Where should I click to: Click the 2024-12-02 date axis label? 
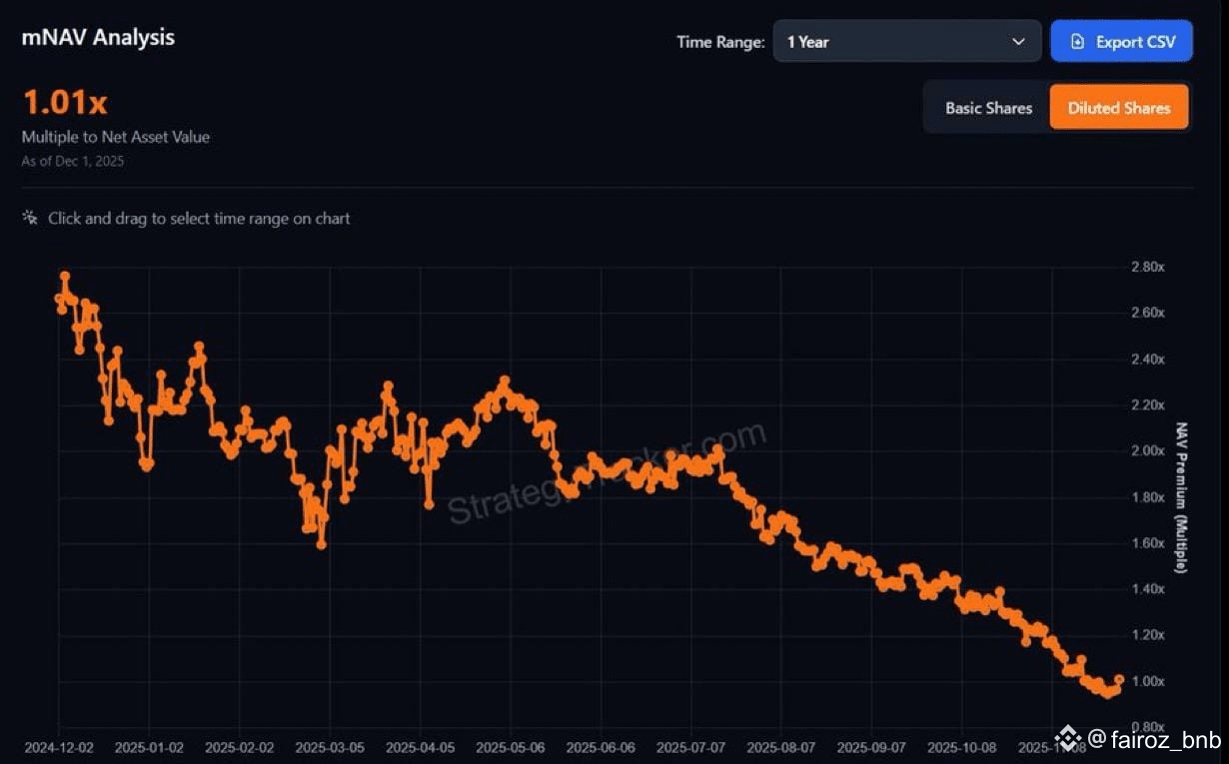pyautogui.click(x=58, y=747)
